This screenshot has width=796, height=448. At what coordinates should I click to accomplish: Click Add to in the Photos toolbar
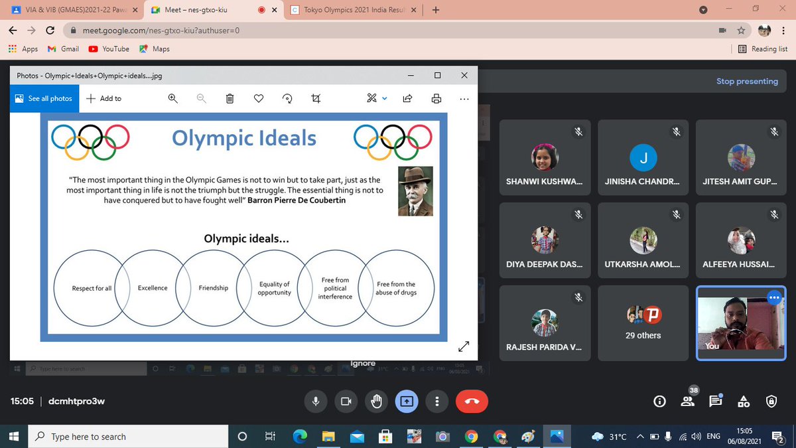pyautogui.click(x=103, y=98)
